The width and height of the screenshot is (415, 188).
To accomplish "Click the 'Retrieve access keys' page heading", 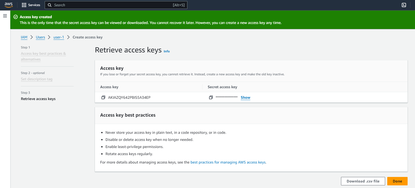I will (128, 50).
